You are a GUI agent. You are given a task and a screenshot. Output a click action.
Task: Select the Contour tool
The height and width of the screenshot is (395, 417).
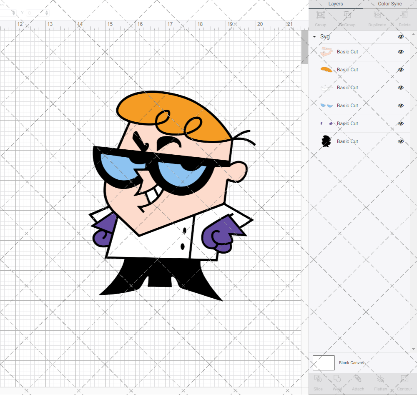(x=404, y=379)
